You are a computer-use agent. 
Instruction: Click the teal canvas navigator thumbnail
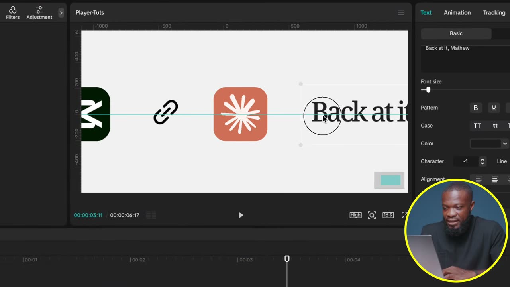pos(390,180)
